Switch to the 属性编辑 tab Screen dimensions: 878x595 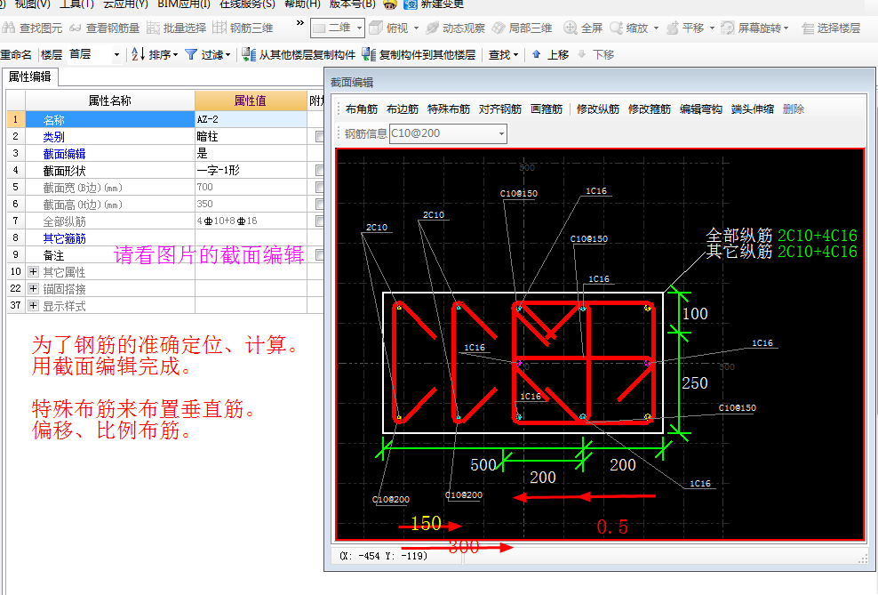click(x=29, y=76)
